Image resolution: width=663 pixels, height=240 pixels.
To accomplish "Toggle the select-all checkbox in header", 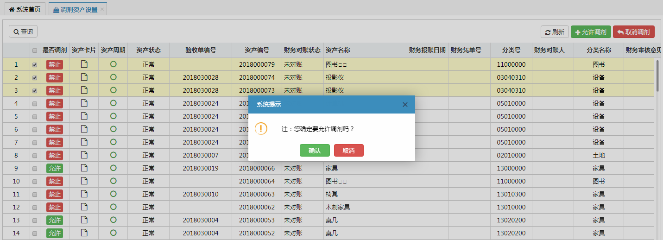I will pos(35,51).
